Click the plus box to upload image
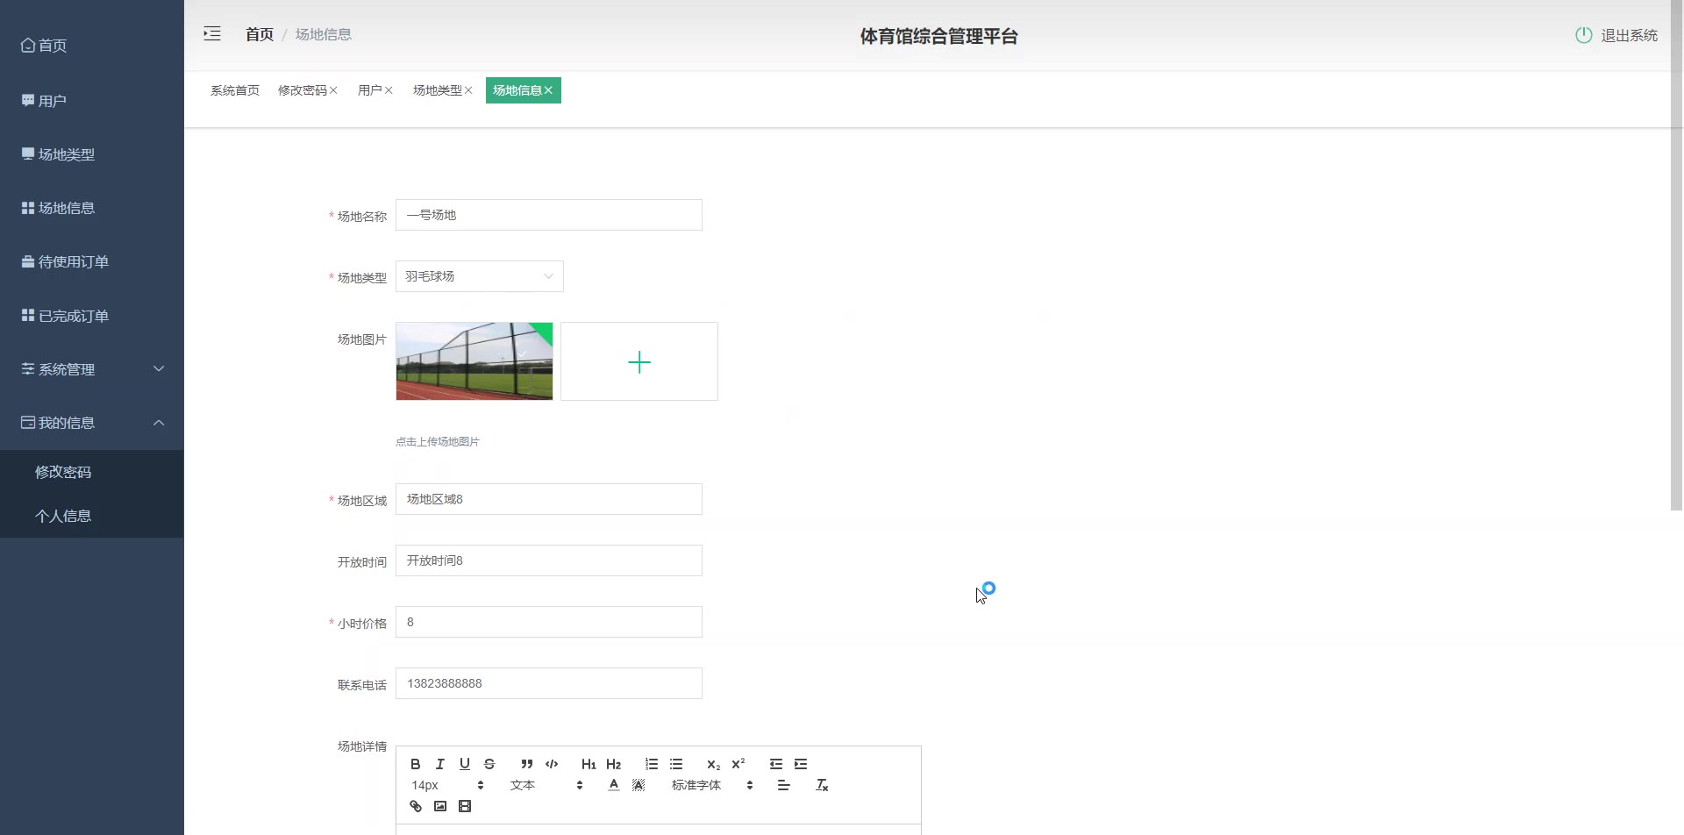The width and height of the screenshot is (1684, 835). click(639, 361)
